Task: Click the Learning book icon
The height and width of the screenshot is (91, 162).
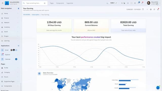Action: tap(2, 41)
